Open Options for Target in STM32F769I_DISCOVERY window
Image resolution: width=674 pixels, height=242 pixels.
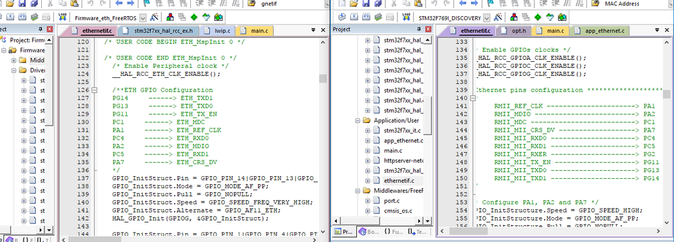[x=499, y=17]
